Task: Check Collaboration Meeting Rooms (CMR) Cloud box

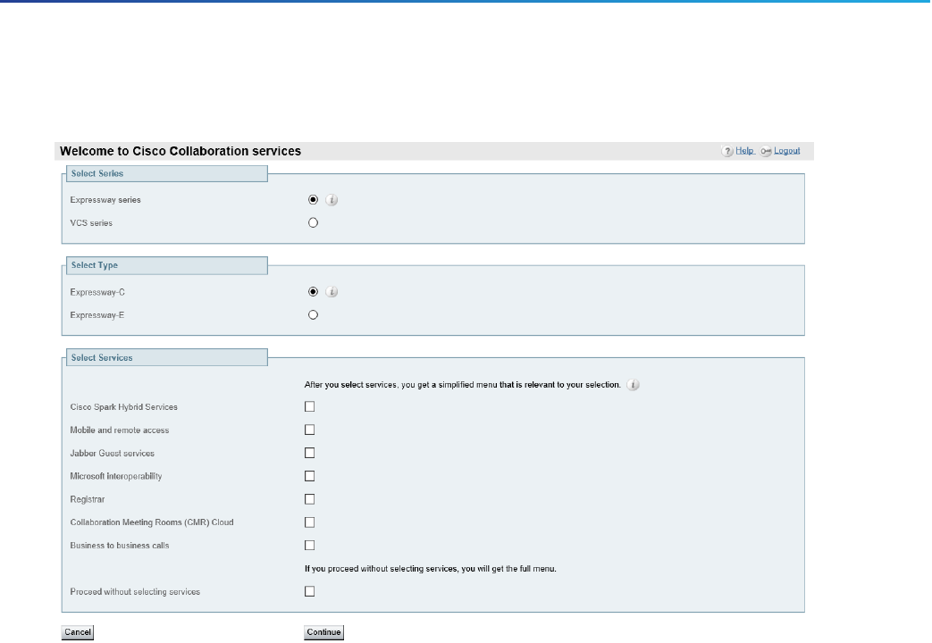Action: (310, 522)
